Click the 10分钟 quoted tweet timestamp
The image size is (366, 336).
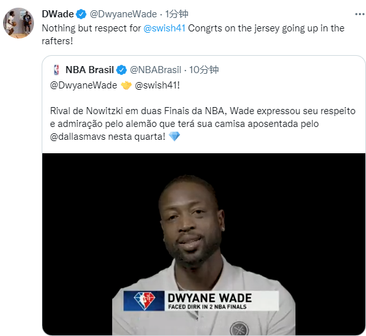[204, 70]
